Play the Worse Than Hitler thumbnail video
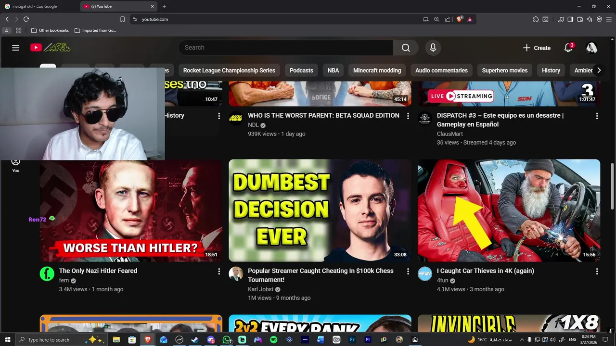The width and height of the screenshot is (616, 346). click(131, 210)
